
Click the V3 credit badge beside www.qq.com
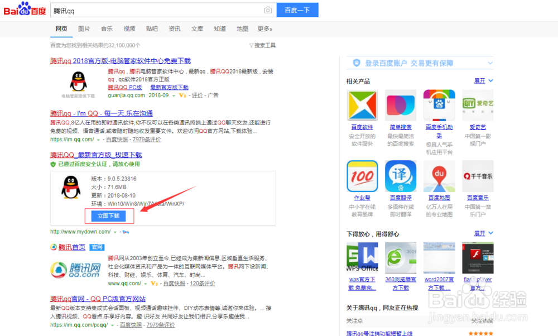click(x=154, y=284)
